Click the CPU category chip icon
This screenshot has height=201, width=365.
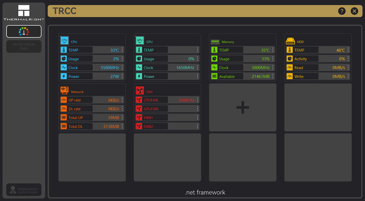[64, 40]
